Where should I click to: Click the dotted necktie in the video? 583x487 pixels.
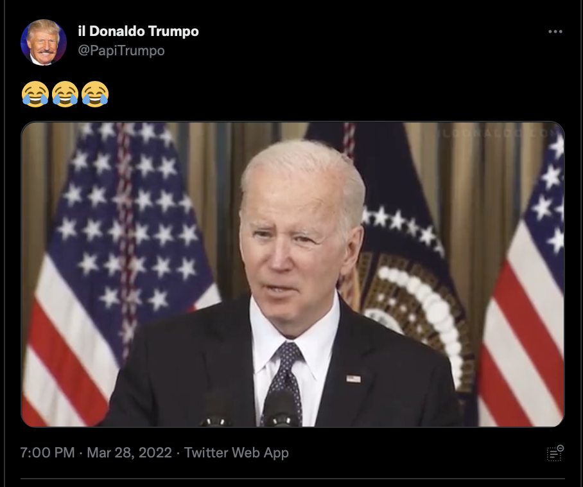(286, 380)
